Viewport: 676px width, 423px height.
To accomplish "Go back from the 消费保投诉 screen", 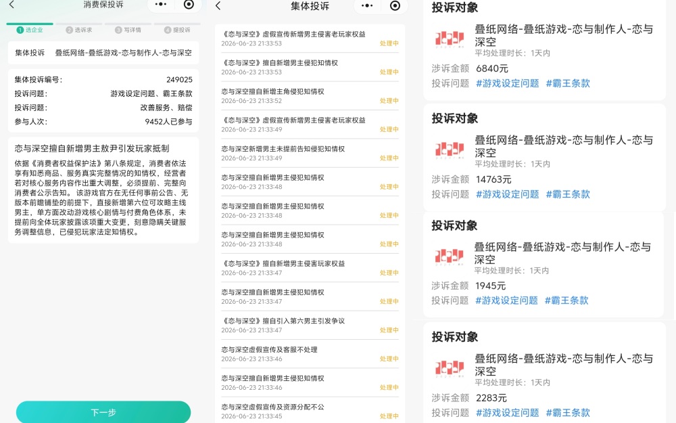I will point(11,5).
